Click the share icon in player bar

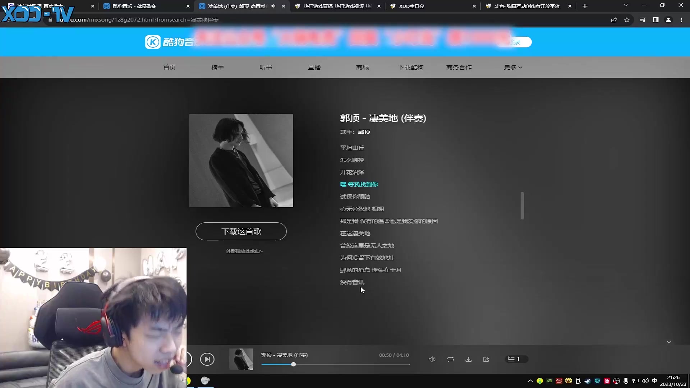(486, 359)
